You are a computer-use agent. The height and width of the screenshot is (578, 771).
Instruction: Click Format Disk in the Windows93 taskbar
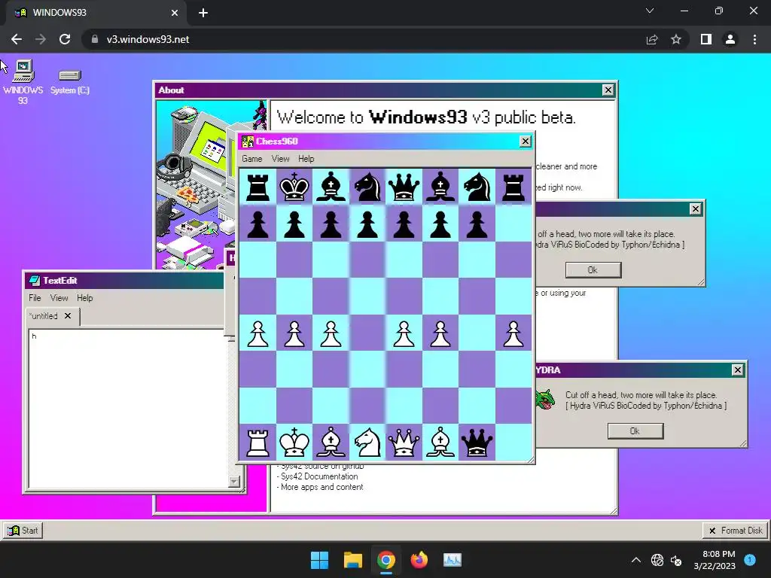pos(736,531)
